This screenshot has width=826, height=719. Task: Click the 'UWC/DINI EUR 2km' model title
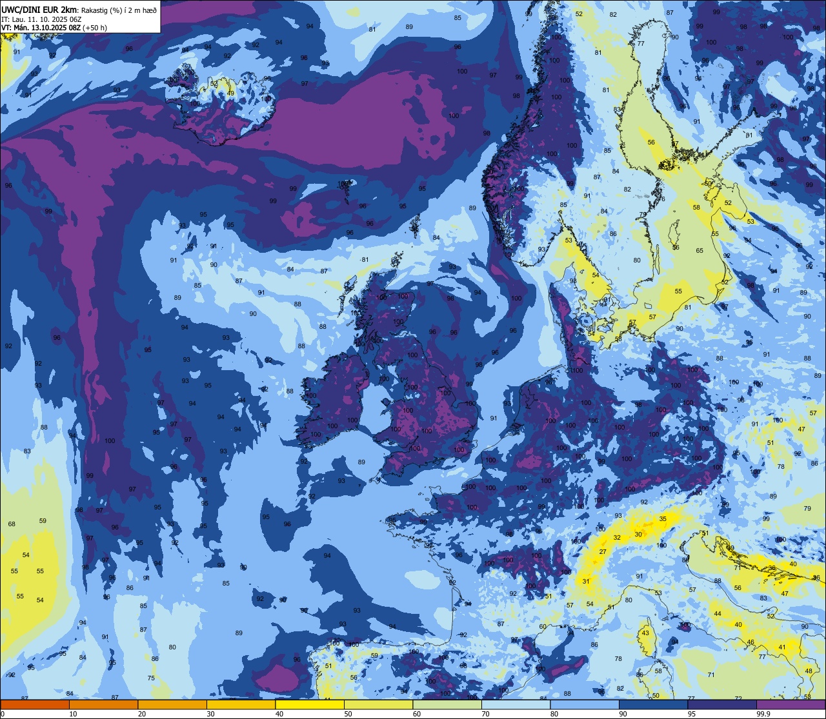pos(39,9)
